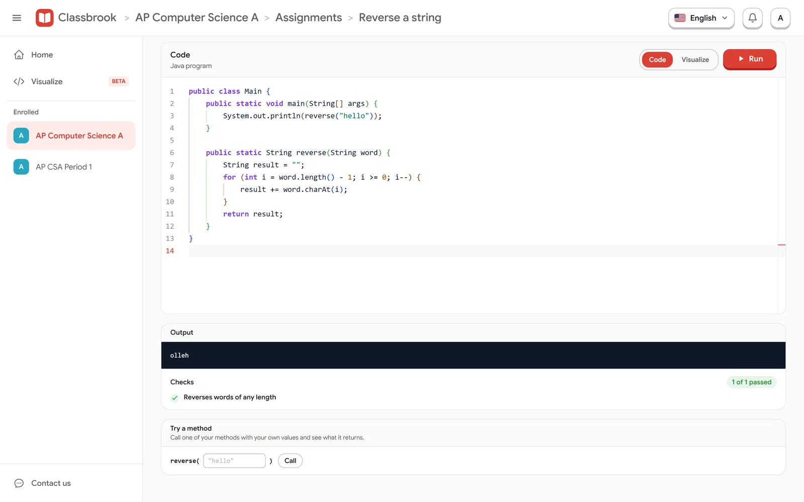Screen dimensions: 804x502
Task: Click the US flag language icon
Action: (x=680, y=18)
